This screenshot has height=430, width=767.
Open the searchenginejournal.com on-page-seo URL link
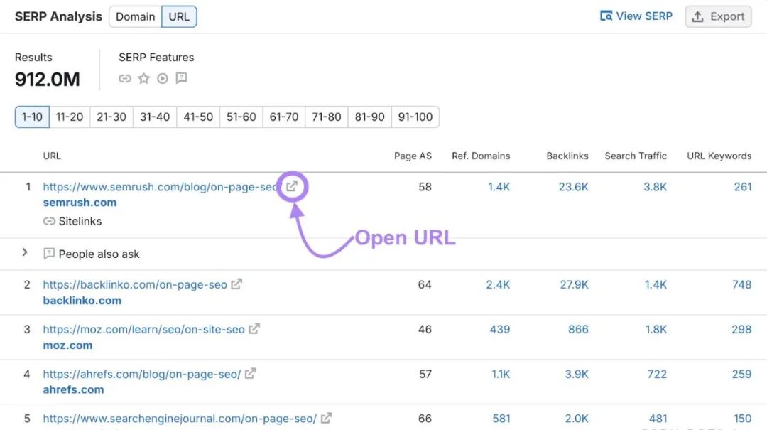(180, 419)
